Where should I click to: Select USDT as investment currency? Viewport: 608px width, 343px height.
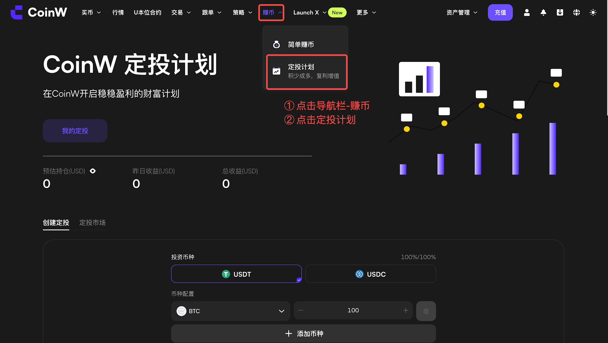tap(236, 274)
